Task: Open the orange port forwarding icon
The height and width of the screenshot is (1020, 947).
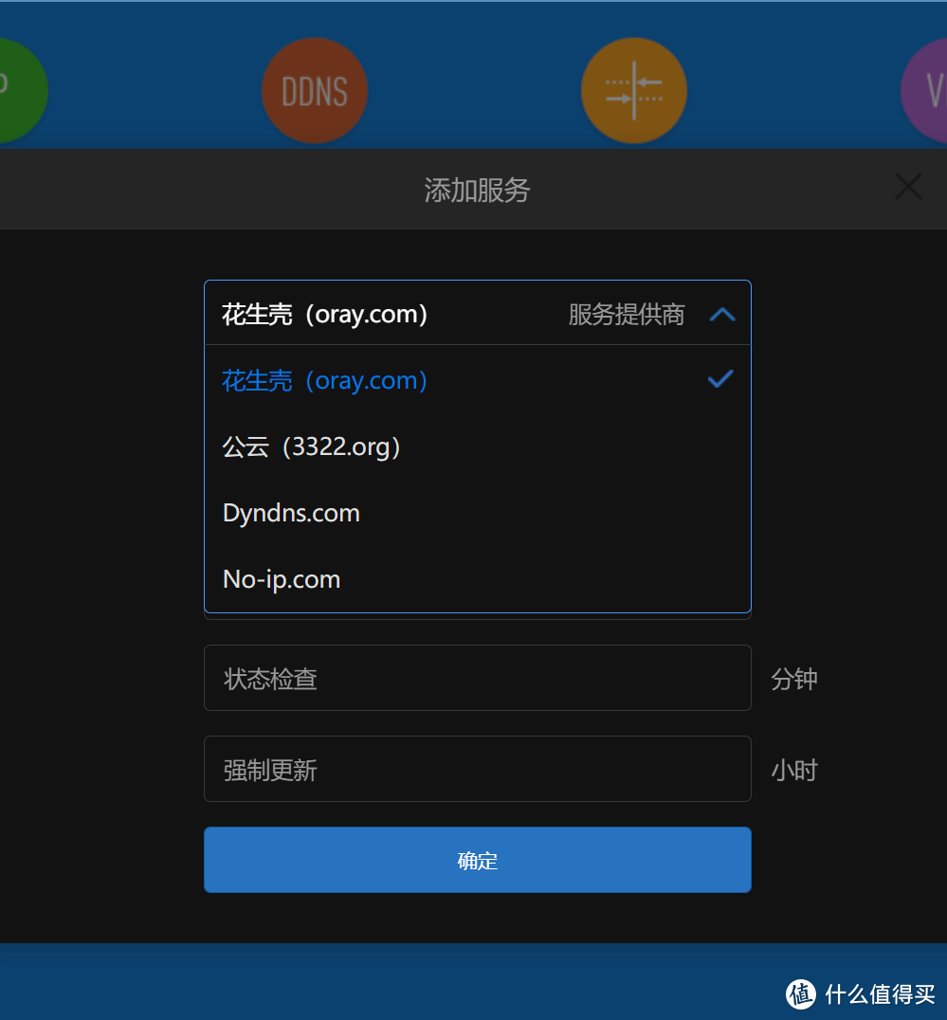Action: (634, 90)
